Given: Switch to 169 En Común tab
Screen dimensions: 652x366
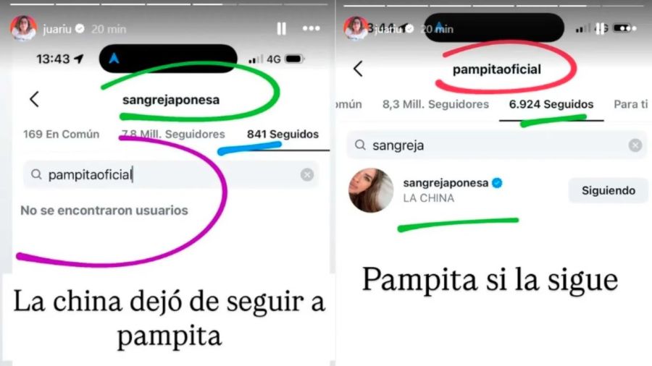Looking at the screenshot, I should [61, 134].
